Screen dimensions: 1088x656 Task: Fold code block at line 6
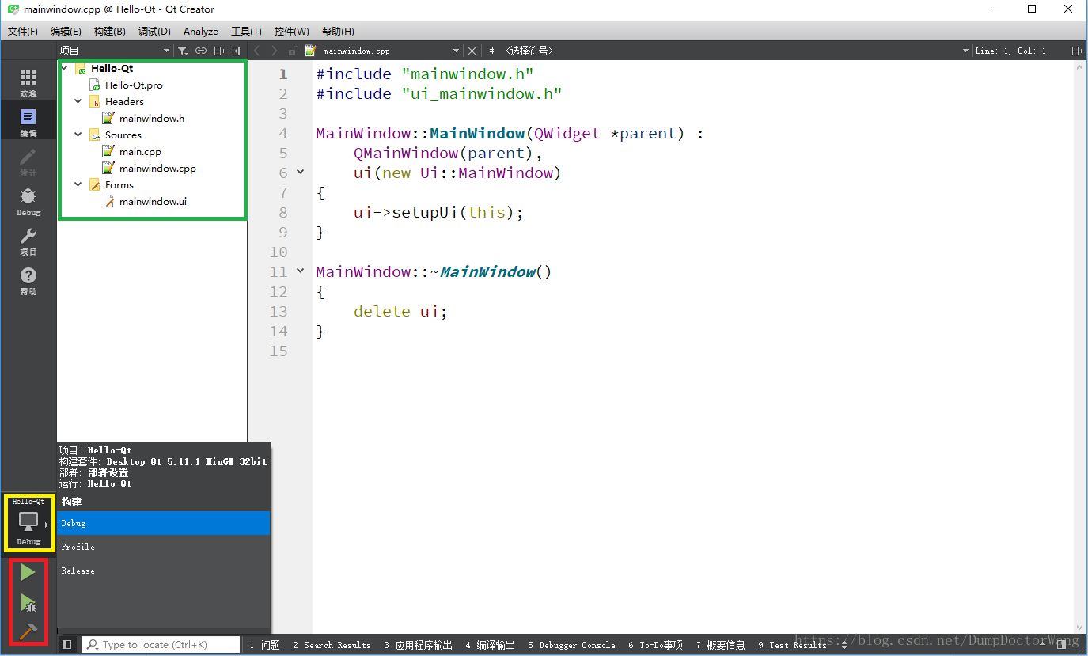click(300, 172)
